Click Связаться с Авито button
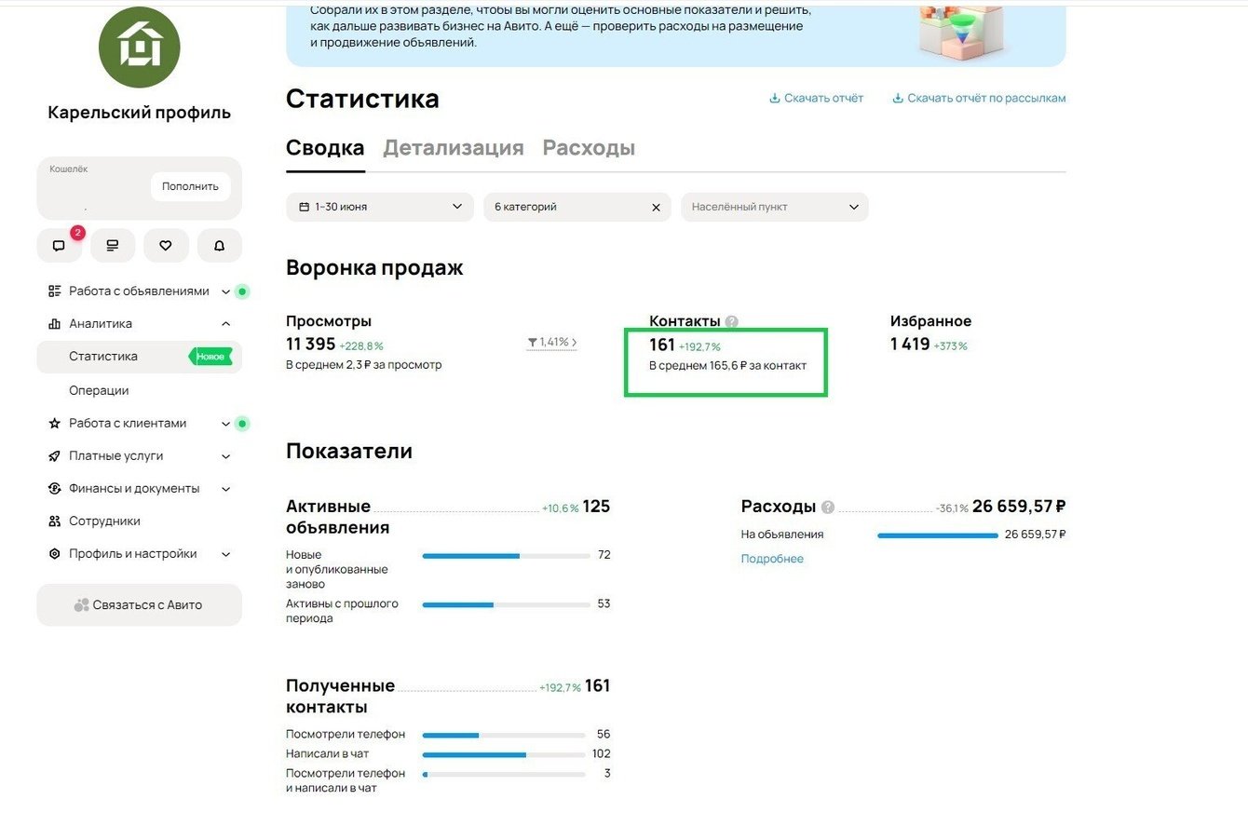Image resolution: width=1248 pixels, height=826 pixels. (x=140, y=605)
